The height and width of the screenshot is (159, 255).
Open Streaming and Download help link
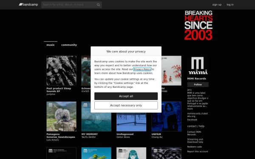click(x=195, y=141)
